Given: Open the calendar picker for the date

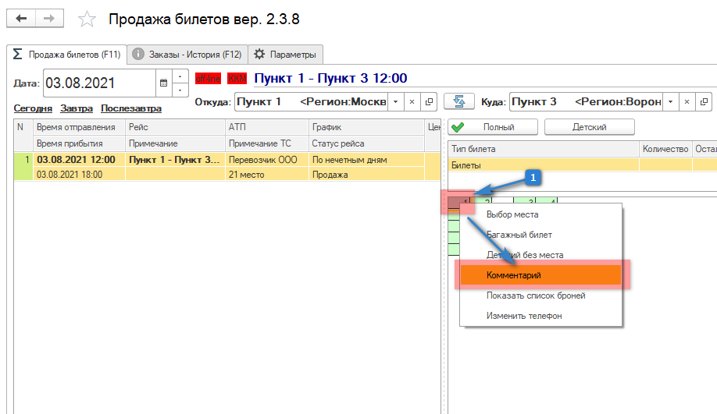Looking at the screenshot, I should coord(163,82).
